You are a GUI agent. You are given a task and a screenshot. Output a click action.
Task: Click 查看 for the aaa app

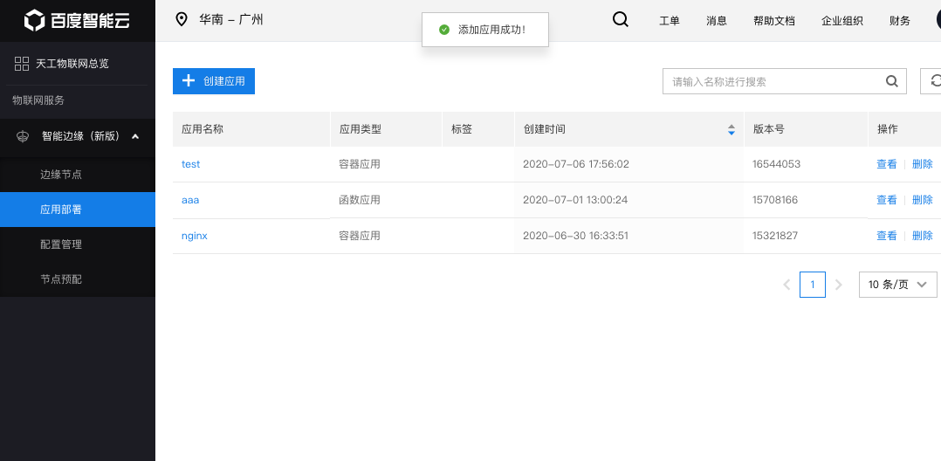click(886, 200)
